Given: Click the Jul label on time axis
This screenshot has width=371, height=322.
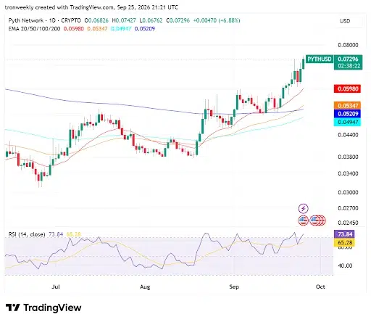Looking at the screenshot, I should (56, 286).
